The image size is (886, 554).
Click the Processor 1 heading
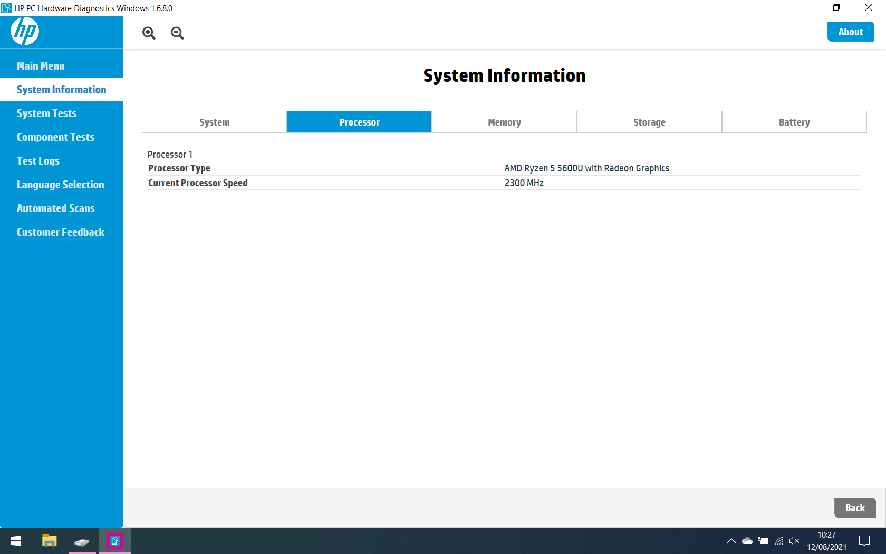click(170, 155)
